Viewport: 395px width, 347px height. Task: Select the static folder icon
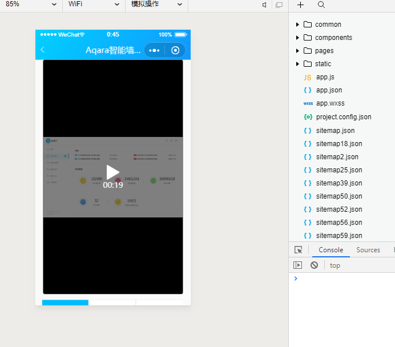click(308, 63)
